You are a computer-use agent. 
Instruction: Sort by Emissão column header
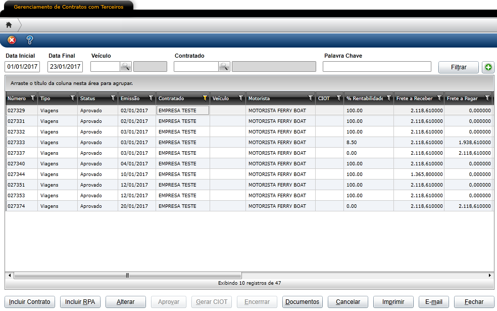coord(130,99)
